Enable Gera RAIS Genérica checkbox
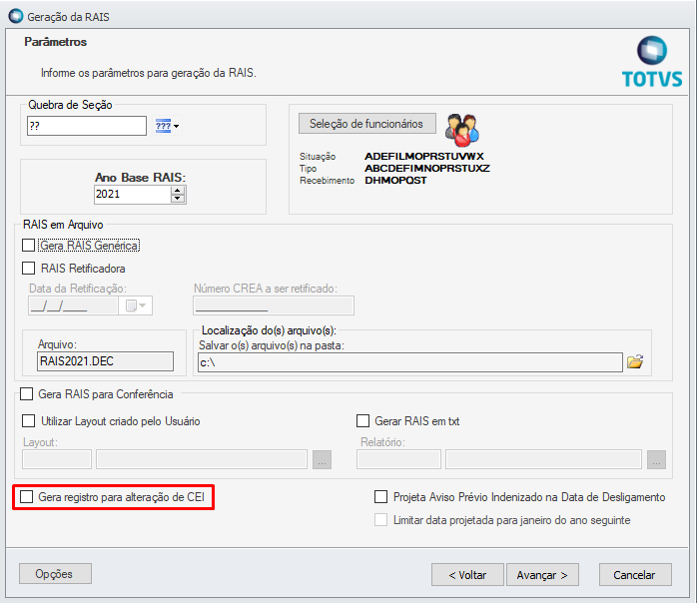 [x=28, y=246]
